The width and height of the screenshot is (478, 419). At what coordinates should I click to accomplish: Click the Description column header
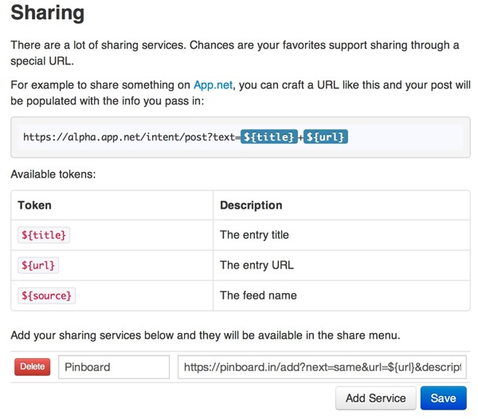[x=251, y=205]
